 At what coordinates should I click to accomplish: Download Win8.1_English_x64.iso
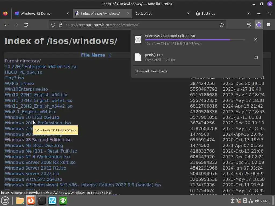pyautogui.click(x=30, y=112)
